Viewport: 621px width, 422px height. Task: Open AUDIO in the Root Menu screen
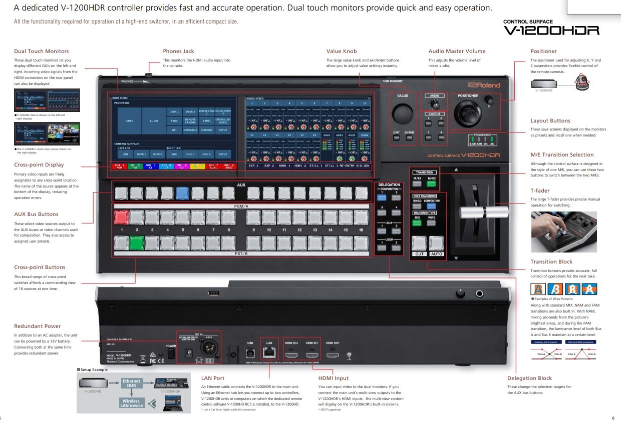click(154, 120)
